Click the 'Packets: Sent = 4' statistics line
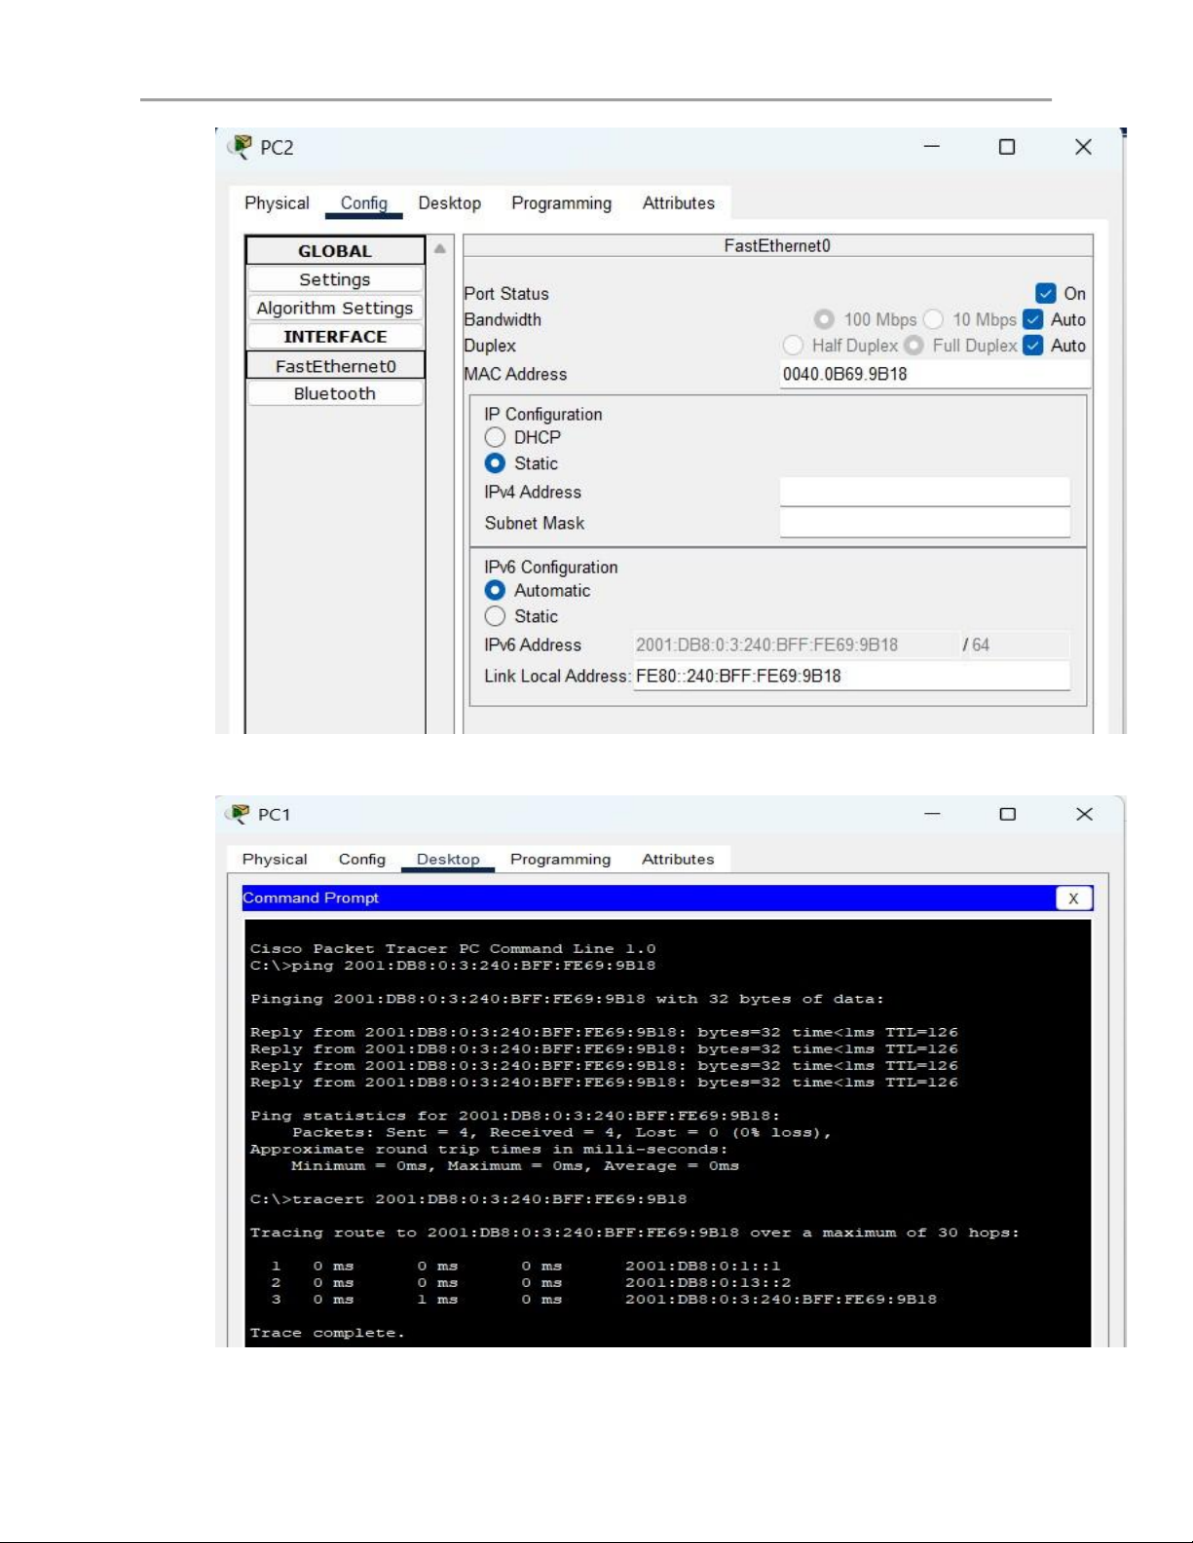The image size is (1193, 1543). click(562, 1133)
